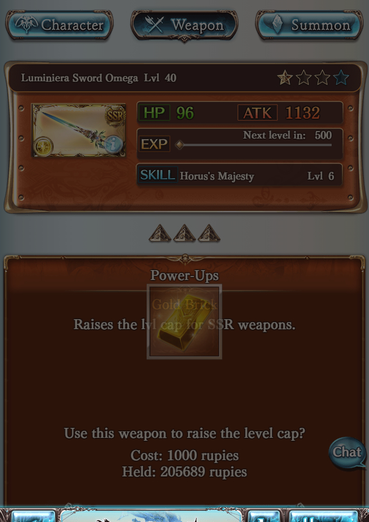Click the EXP bar diamond marker
This screenshot has width=369, height=522.
click(x=179, y=145)
